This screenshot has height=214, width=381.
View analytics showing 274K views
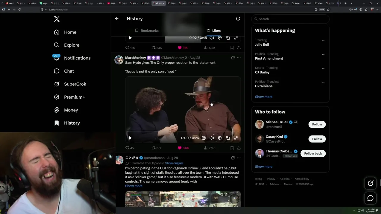pyautogui.click(x=210, y=148)
